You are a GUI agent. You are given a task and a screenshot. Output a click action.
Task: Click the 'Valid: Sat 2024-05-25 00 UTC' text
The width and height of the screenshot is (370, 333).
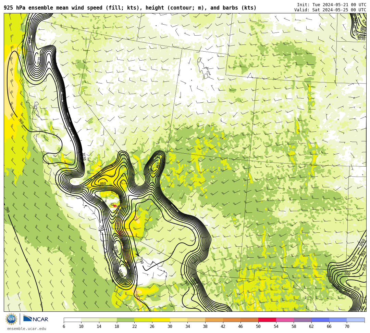coord(330,10)
